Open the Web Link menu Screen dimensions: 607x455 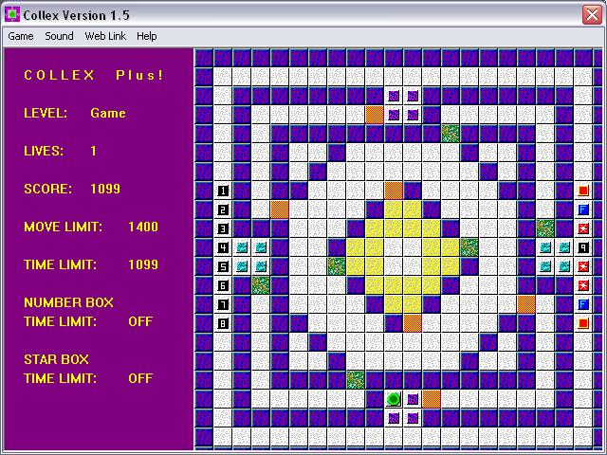(x=105, y=36)
